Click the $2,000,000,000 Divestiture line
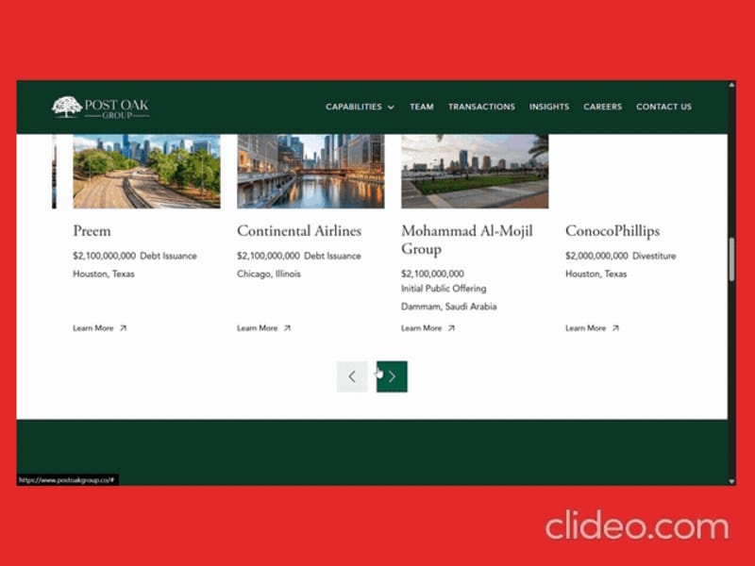 pyautogui.click(x=621, y=256)
